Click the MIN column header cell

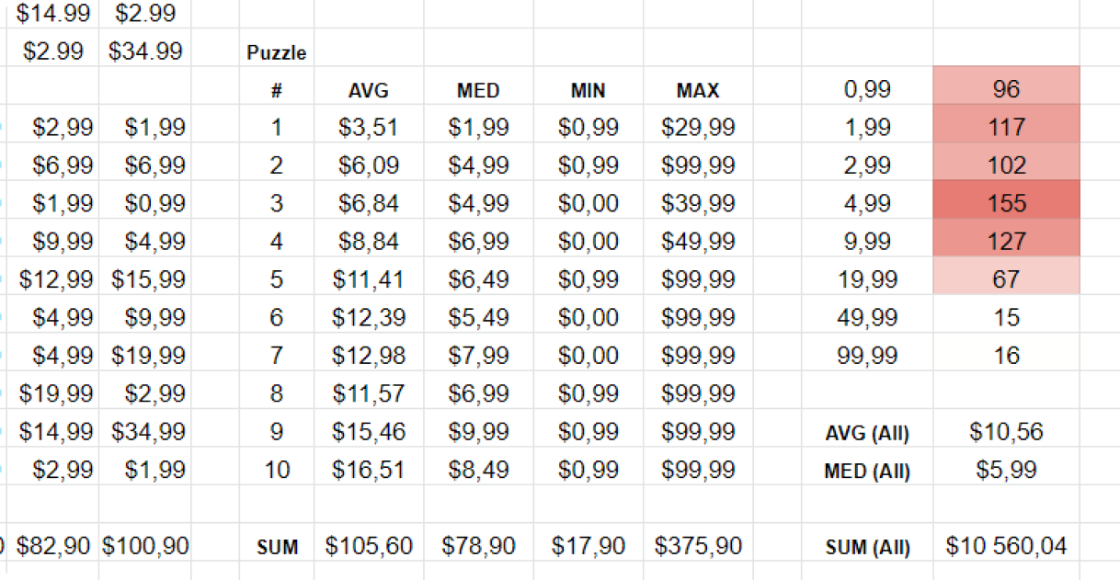tap(588, 90)
